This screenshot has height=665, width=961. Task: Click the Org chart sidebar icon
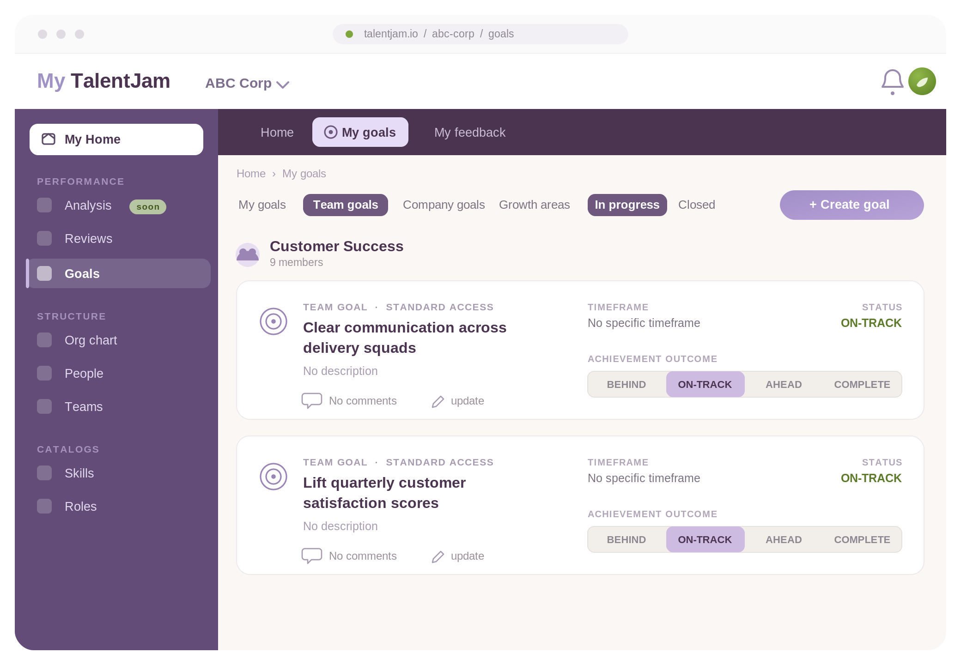(x=44, y=340)
